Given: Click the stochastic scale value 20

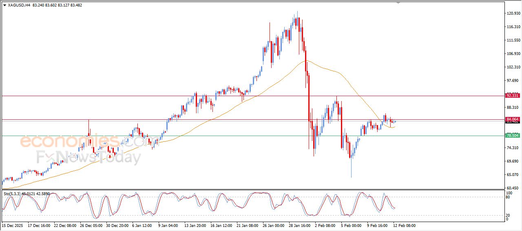Looking at the screenshot, I should click(508, 215).
